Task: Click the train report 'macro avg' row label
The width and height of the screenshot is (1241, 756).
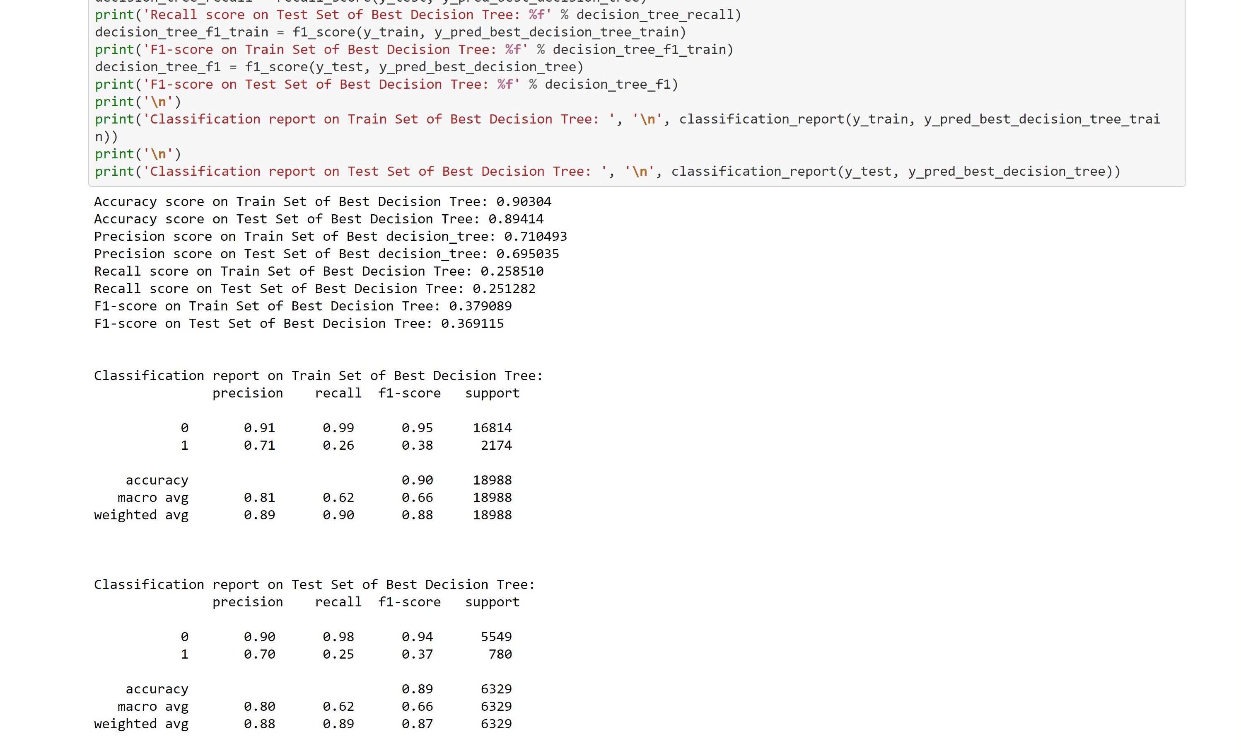Action: coord(152,498)
